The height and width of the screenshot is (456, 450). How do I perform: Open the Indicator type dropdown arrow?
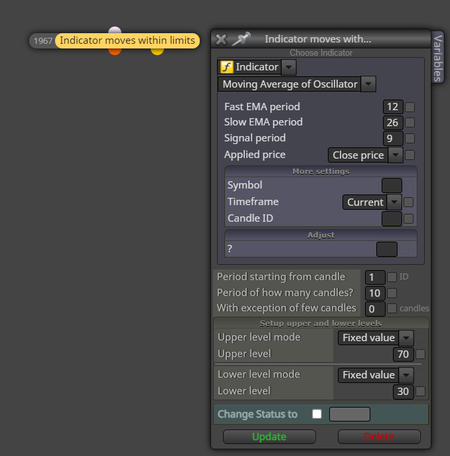pos(289,67)
